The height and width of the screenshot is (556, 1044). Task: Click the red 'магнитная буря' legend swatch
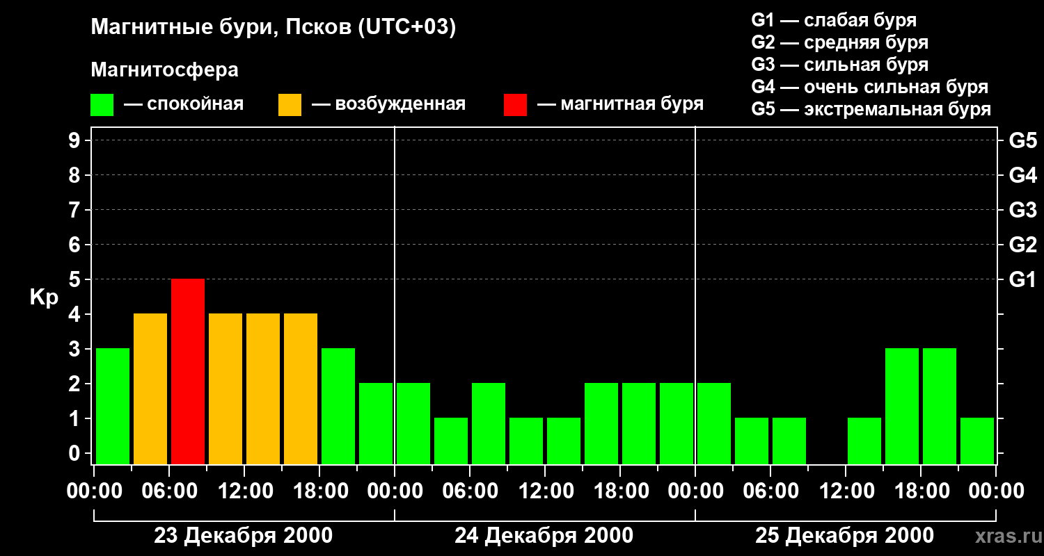tap(515, 105)
